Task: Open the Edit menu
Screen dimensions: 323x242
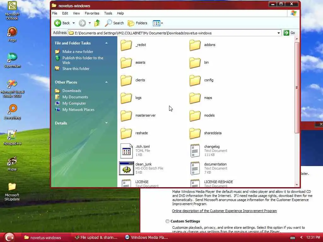Action: (65, 13)
